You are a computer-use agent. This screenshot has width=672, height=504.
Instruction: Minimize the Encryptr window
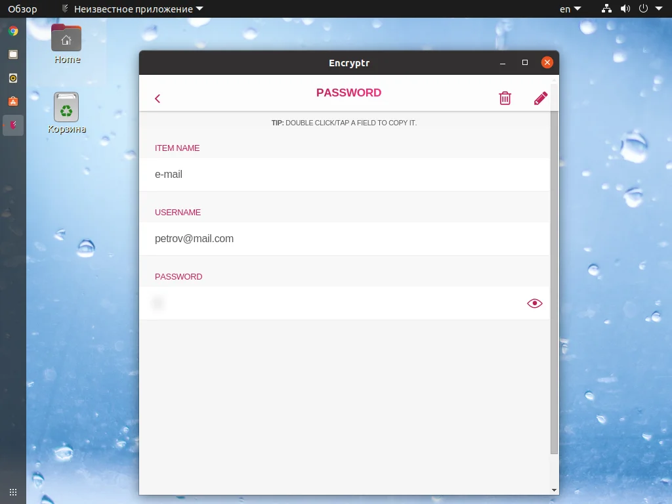503,63
